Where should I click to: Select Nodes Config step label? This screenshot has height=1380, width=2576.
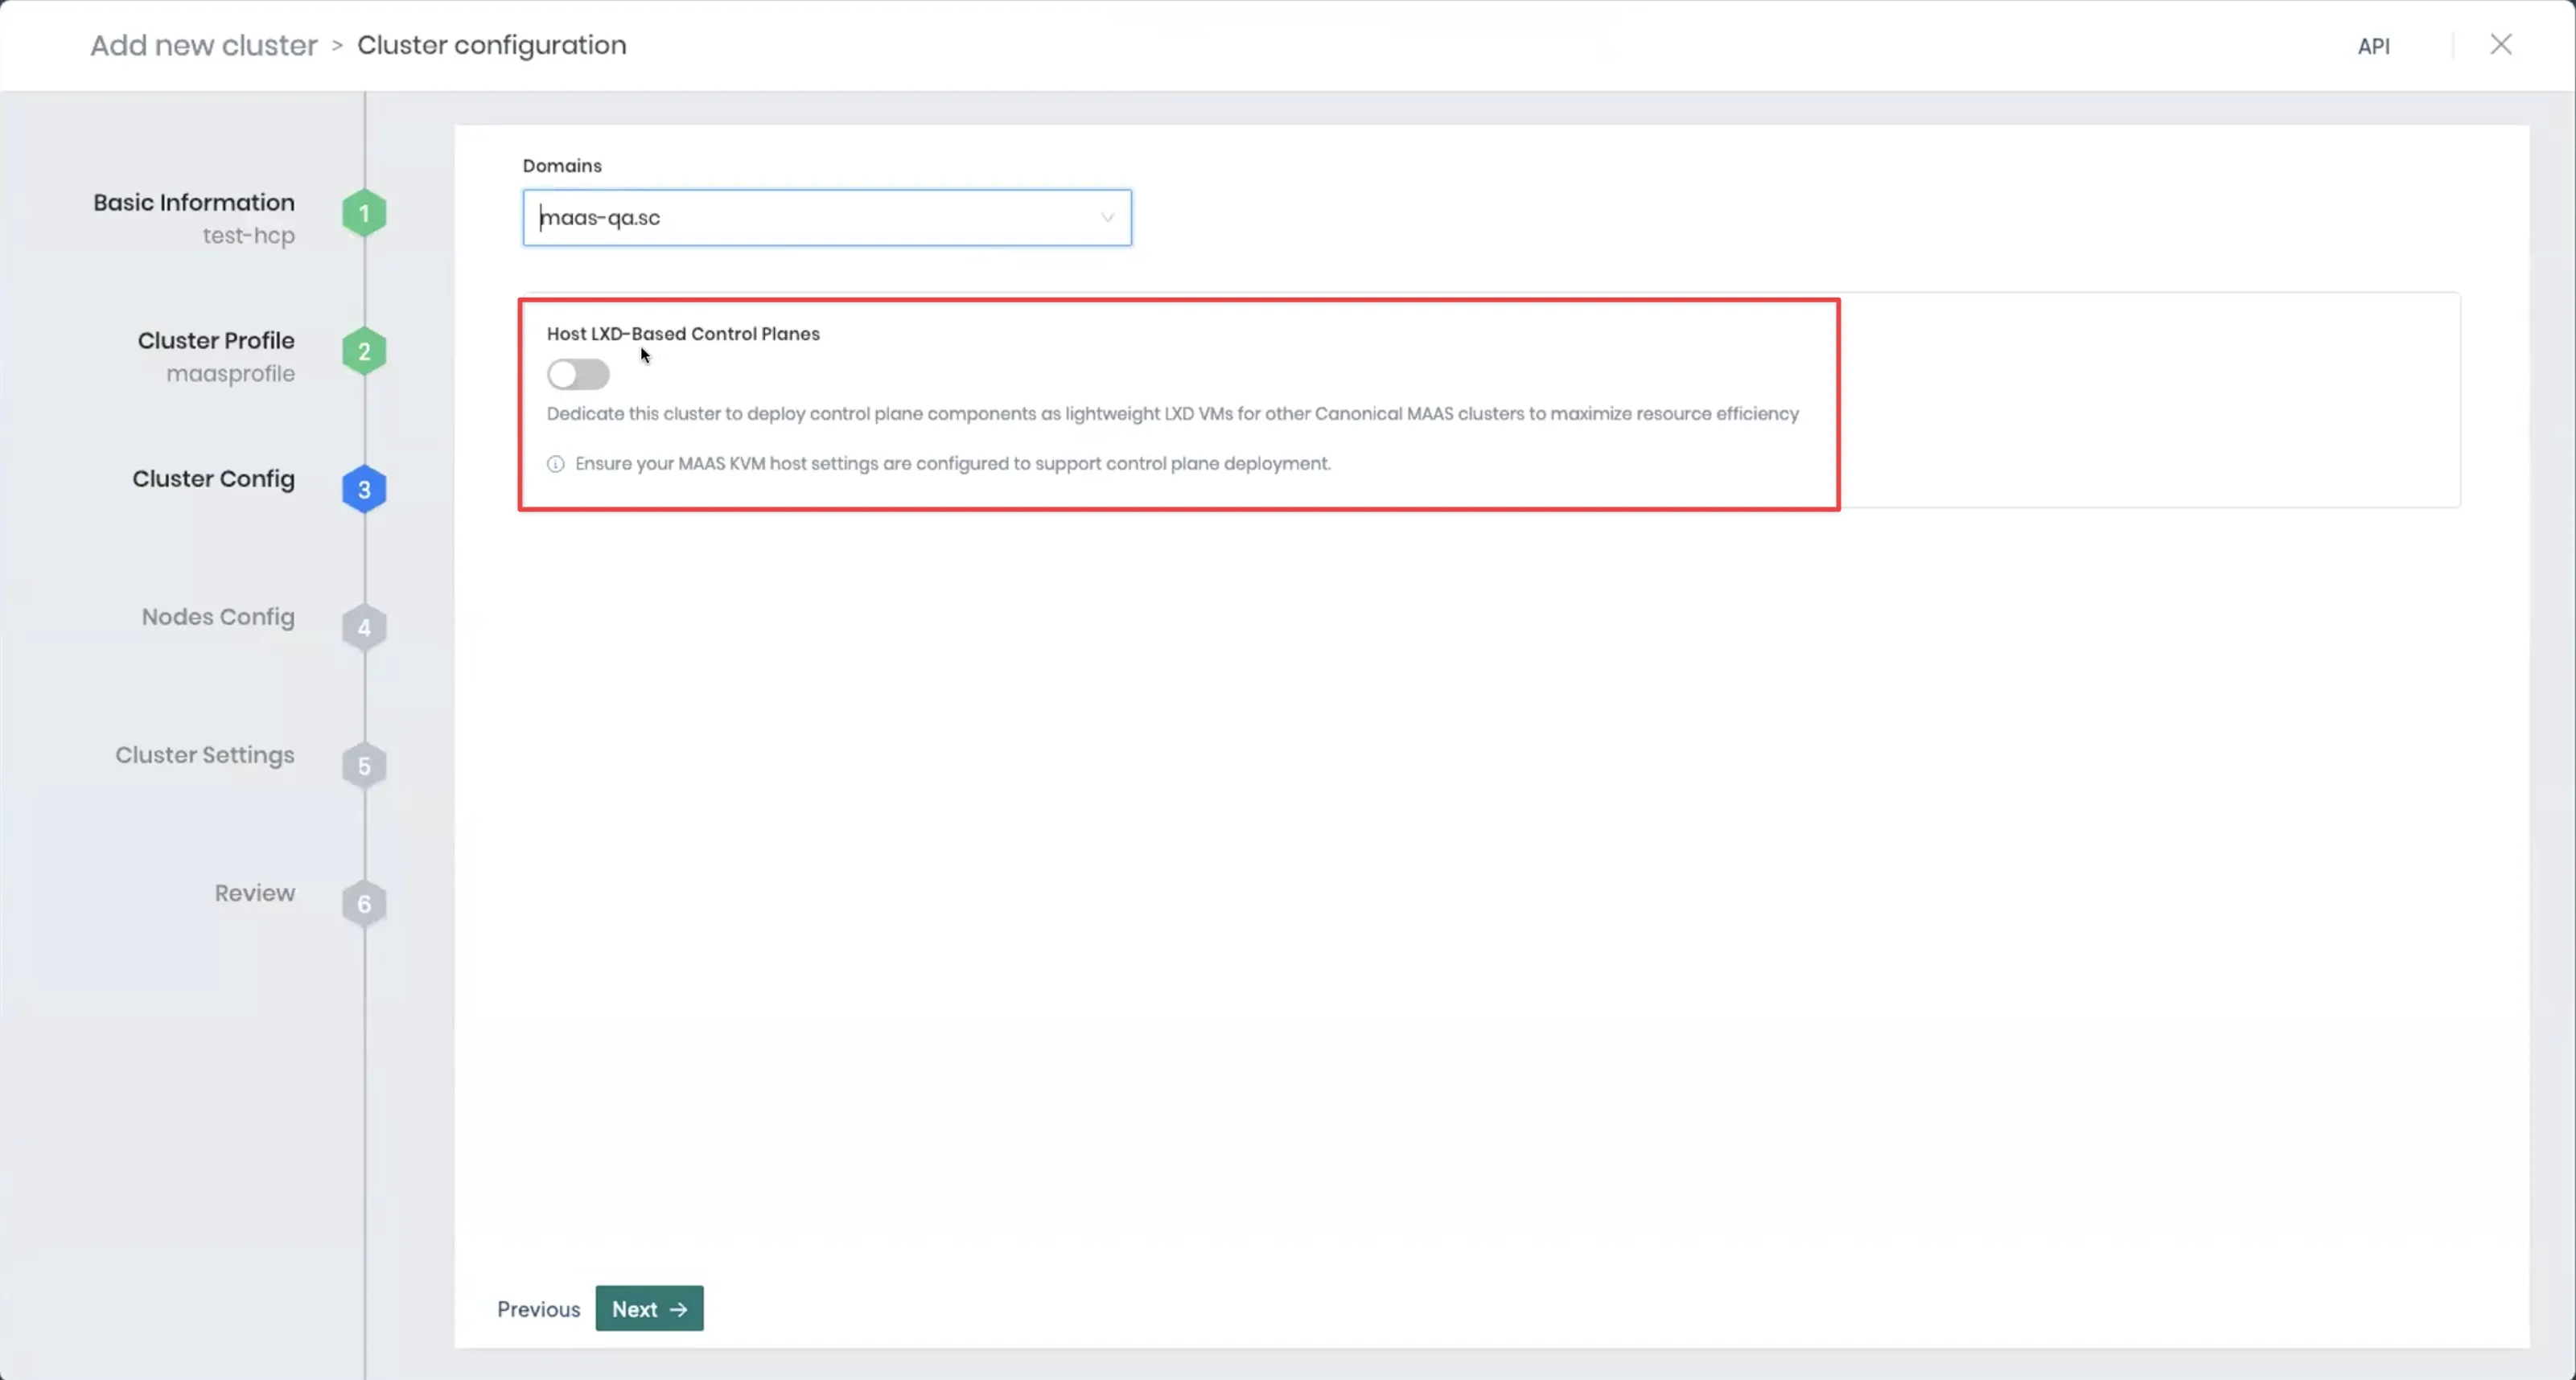[218, 617]
